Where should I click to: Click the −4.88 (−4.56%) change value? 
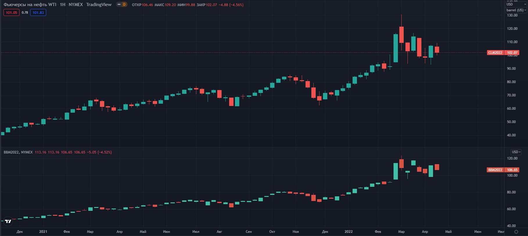(x=231, y=5)
